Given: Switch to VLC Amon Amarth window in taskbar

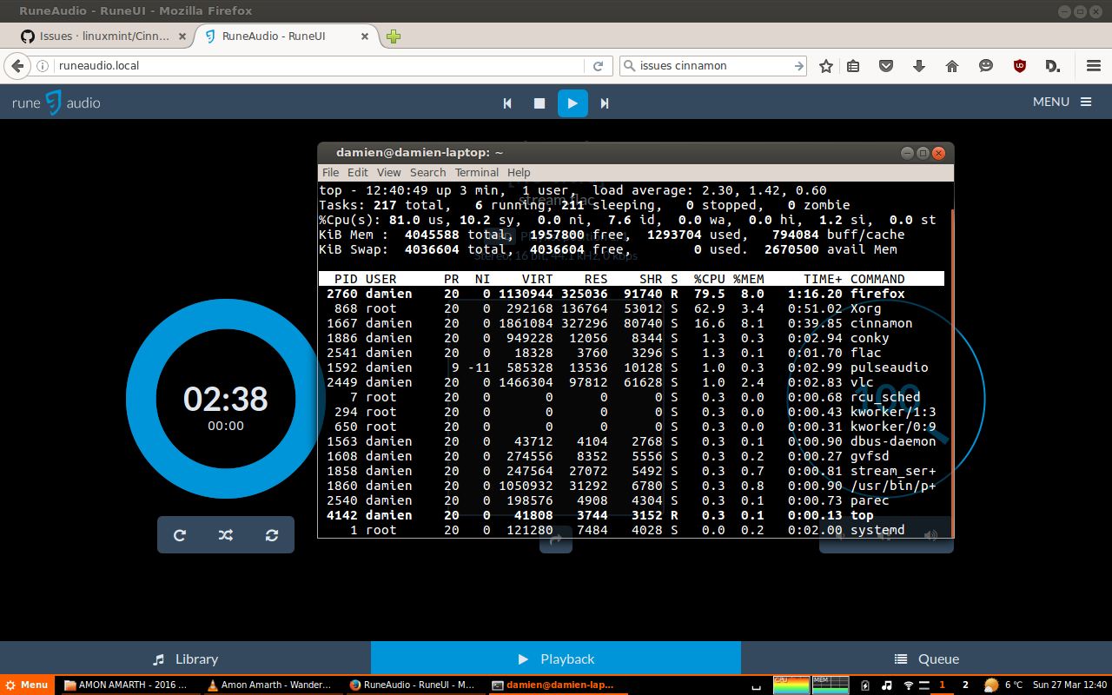Looking at the screenshot, I should pyautogui.click(x=269, y=685).
